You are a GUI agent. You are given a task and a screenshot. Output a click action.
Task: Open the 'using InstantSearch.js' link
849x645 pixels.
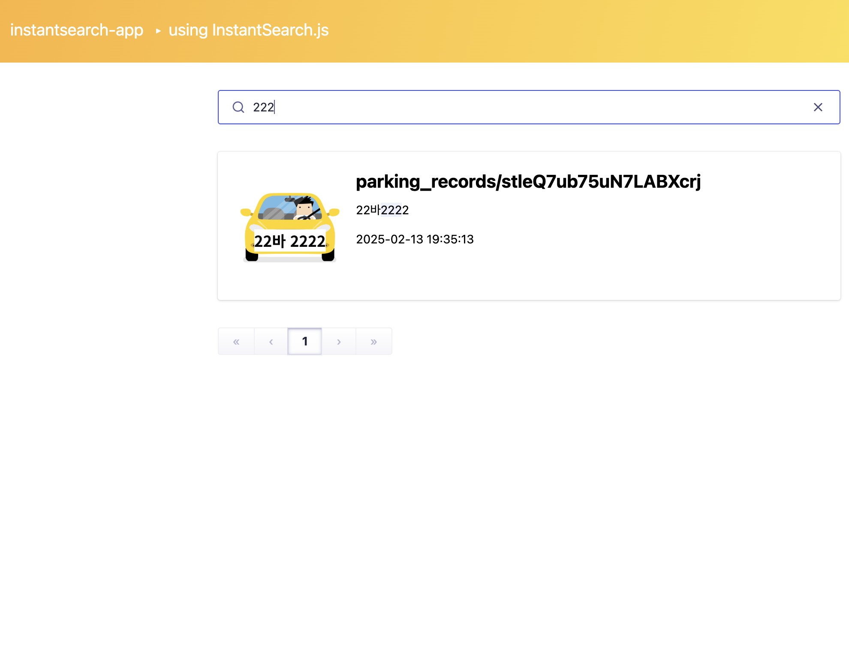coord(249,30)
